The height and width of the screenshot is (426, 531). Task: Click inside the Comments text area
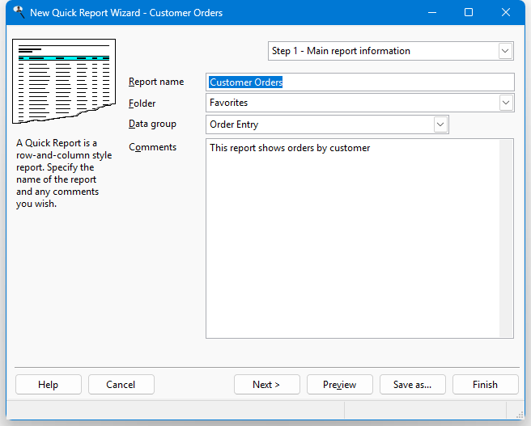pyautogui.click(x=356, y=243)
